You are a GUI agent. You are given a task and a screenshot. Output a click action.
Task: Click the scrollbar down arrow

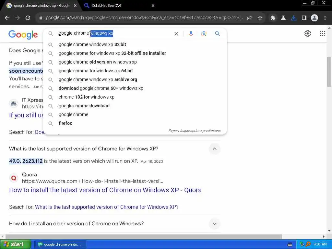329,231
